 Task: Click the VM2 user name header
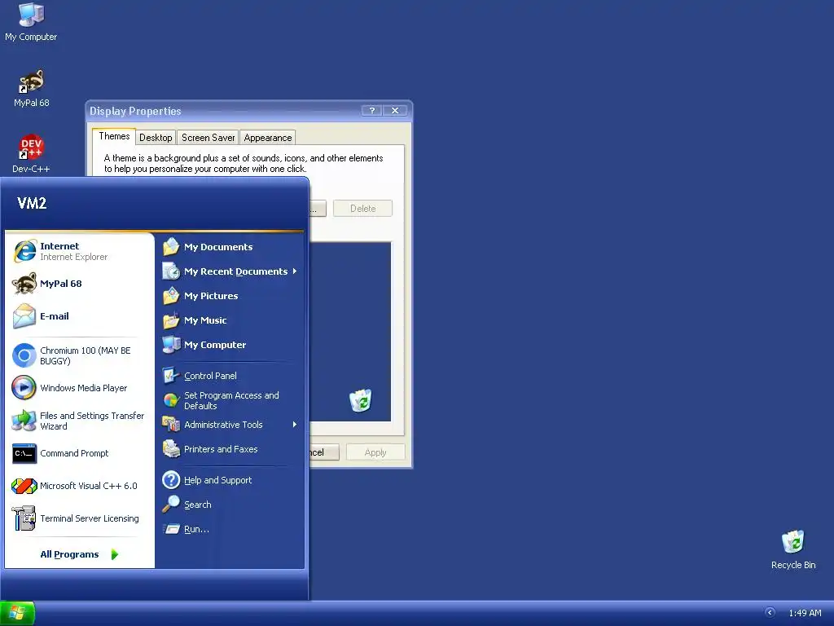pos(32,203)
